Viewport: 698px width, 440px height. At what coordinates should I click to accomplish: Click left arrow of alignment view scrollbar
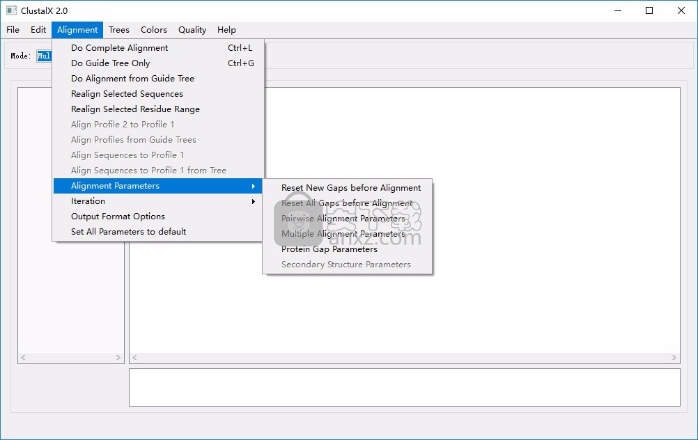134,358
